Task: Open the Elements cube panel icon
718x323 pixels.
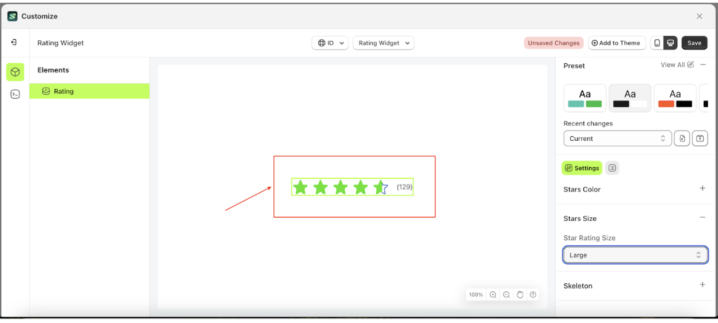Action: [16, 72]
